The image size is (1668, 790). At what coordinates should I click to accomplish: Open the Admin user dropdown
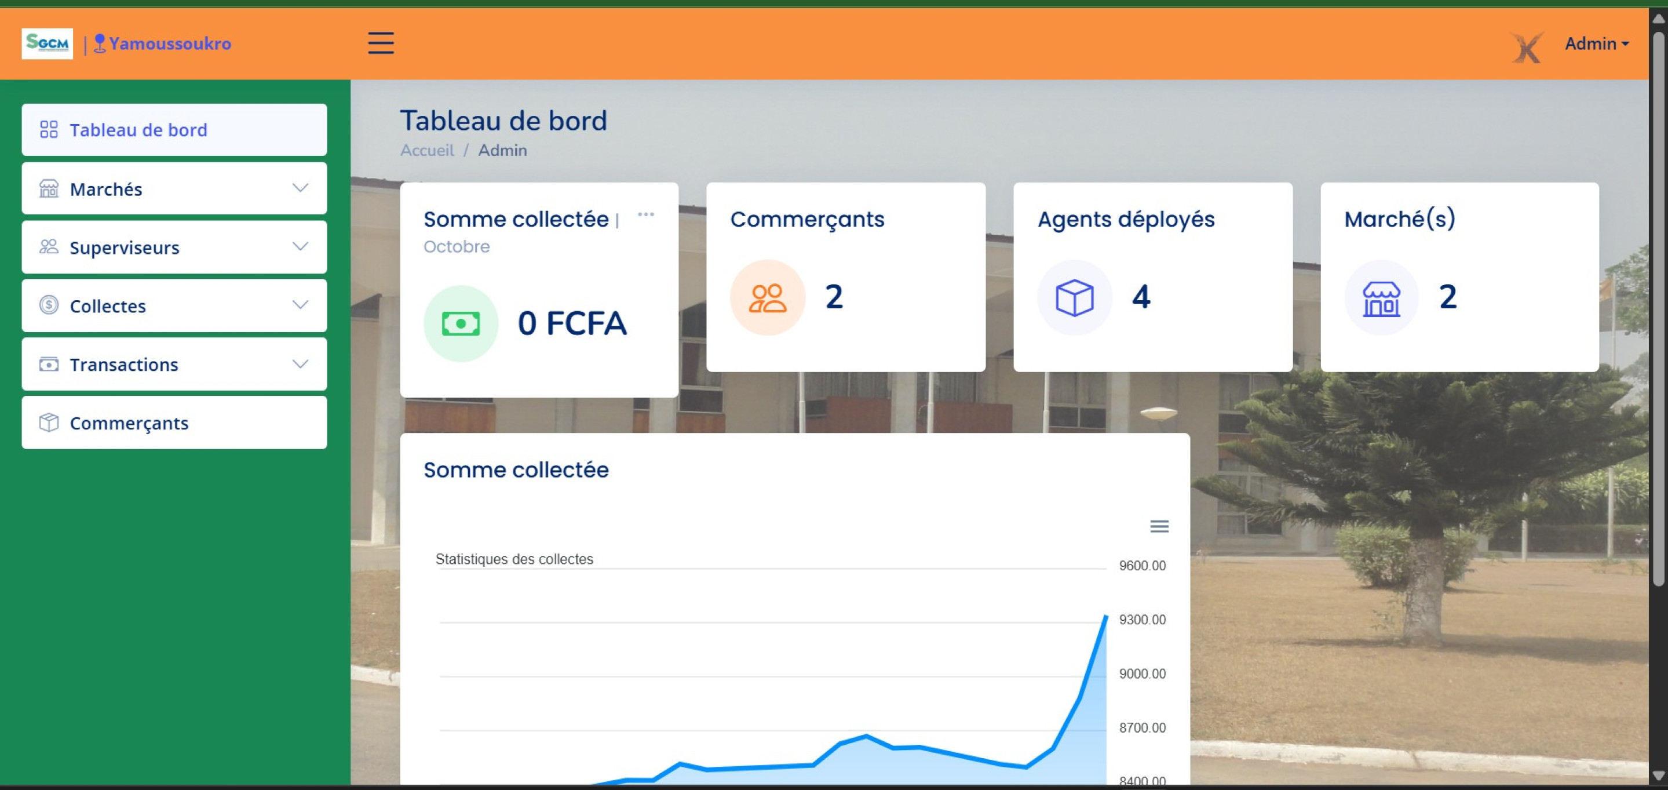1596,43
